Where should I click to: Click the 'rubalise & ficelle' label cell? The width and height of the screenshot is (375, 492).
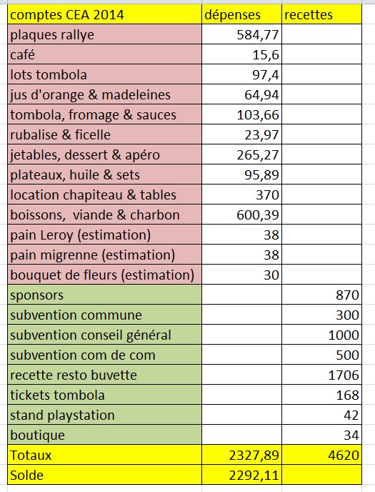tap(104, 134)
